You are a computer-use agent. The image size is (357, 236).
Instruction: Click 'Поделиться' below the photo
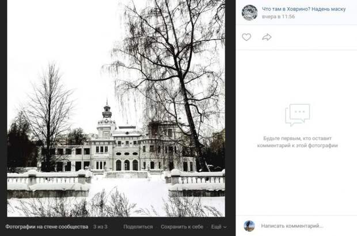[x=138, y=227]
